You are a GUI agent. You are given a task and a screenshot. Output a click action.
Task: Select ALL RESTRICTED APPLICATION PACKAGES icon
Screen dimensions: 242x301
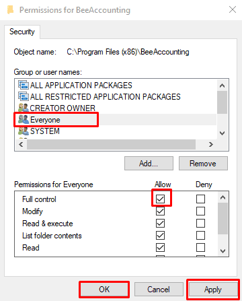(x=24, y=96)
